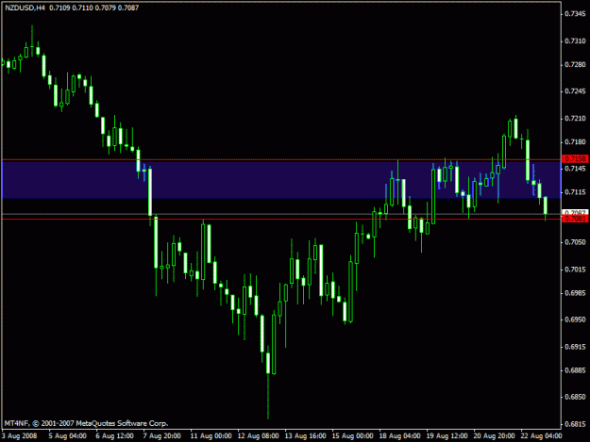Click the 11 Aug 00:00 time label
Image resolution: width=590 pixels, height=442 pixels.
211,435
